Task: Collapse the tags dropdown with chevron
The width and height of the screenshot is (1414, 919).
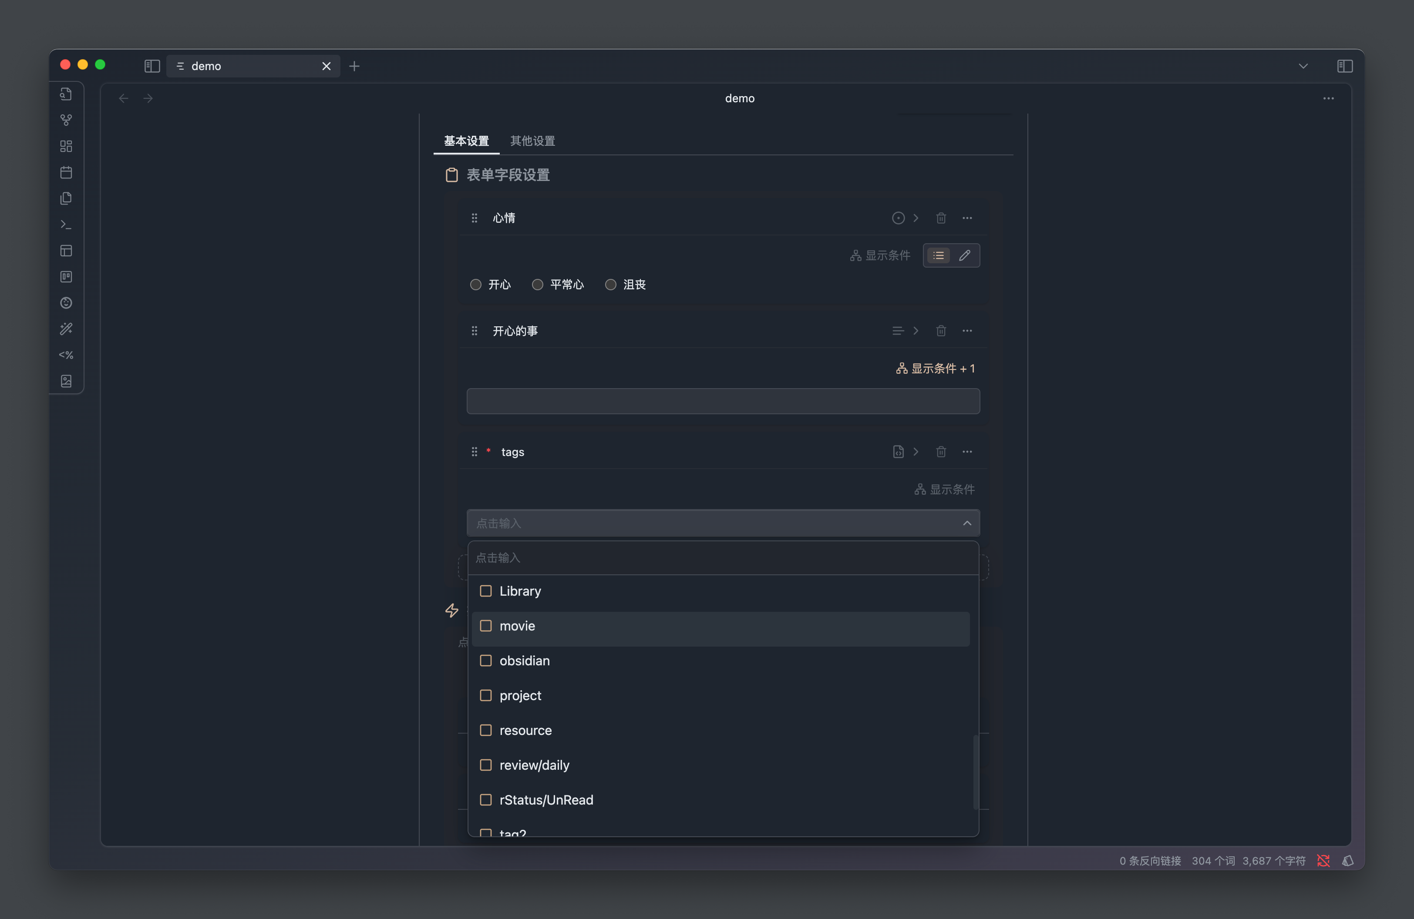Action: point(966,523)
